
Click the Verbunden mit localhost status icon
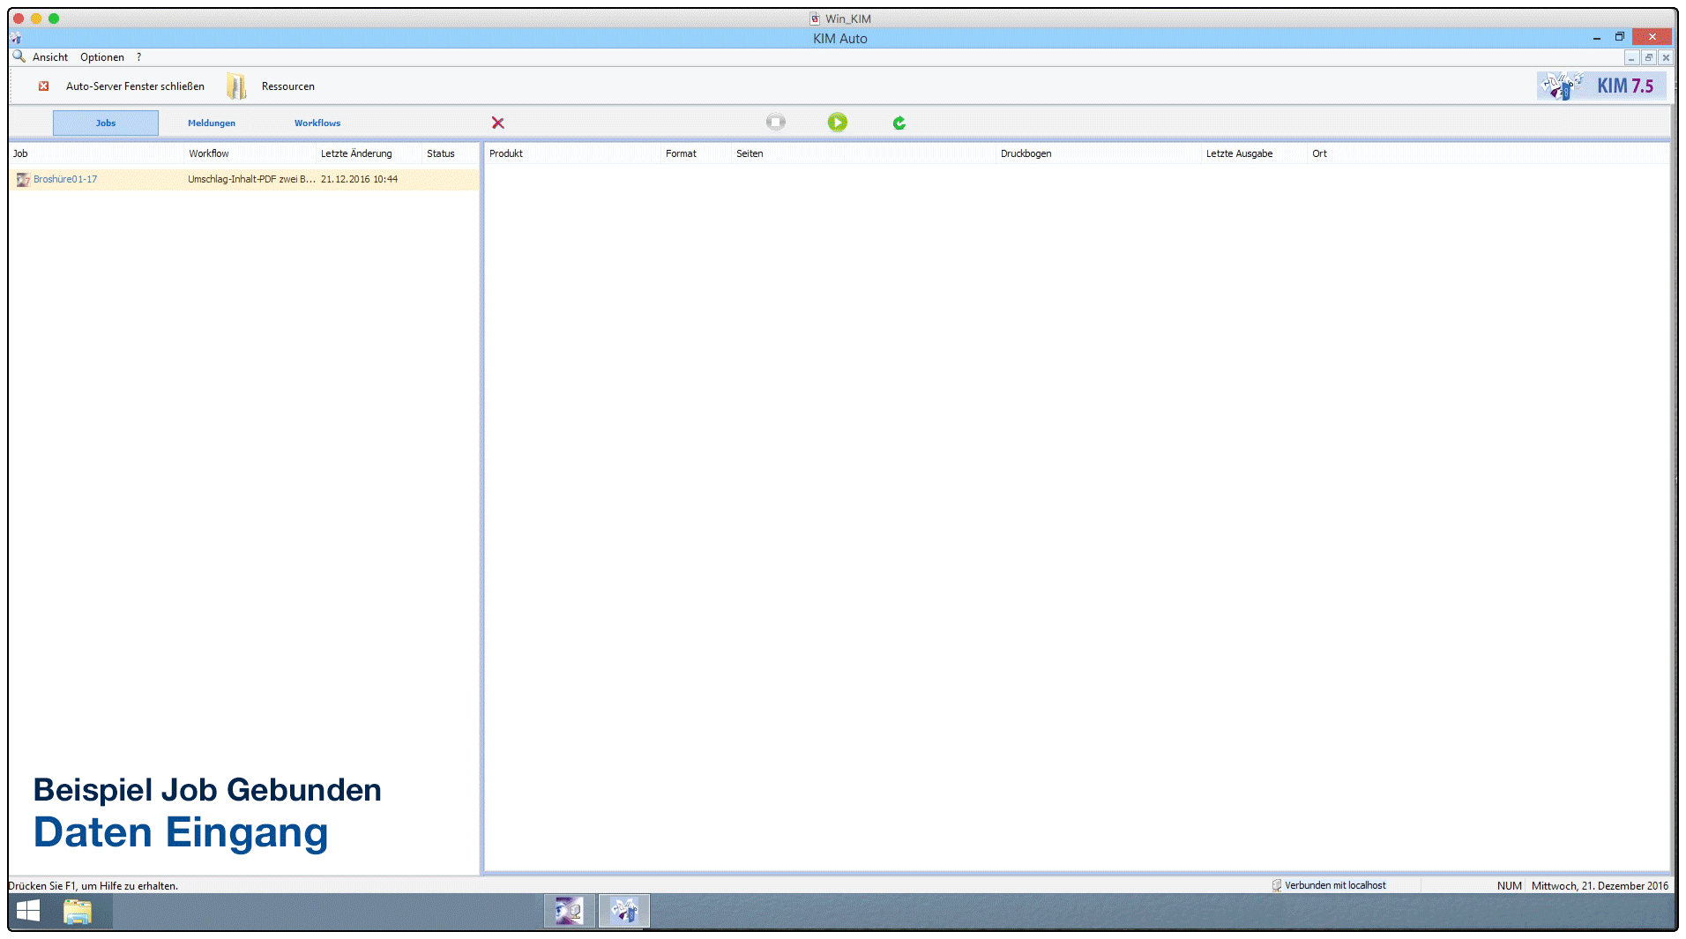1276,884
